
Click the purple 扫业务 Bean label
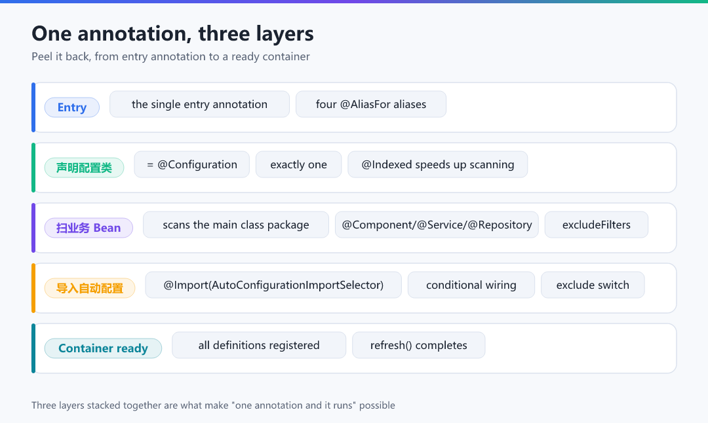tap(88, 228)
